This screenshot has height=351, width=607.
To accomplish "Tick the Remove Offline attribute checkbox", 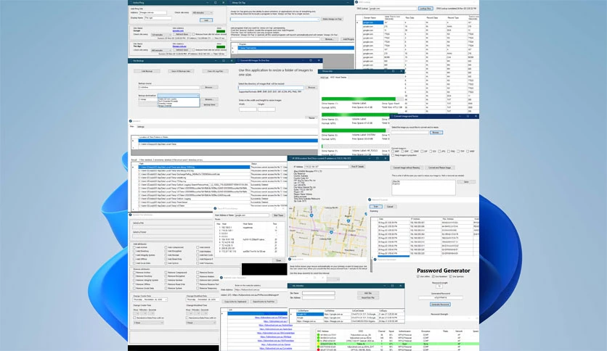I will [x=134, y=284].
